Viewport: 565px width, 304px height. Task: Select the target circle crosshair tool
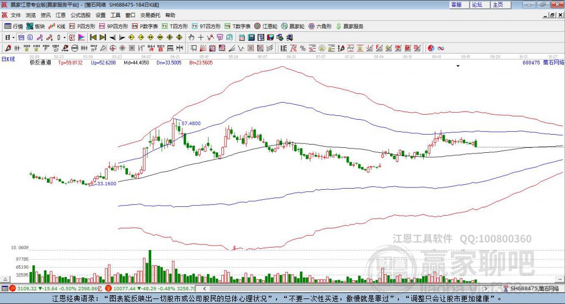click(113, 48)
